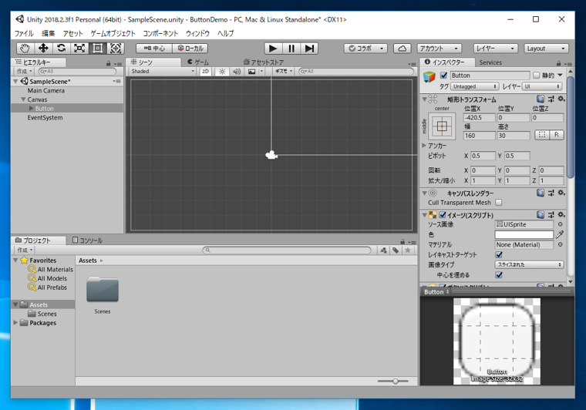
Task: Open the Account dropdown
Action: [x=439, y=49]
